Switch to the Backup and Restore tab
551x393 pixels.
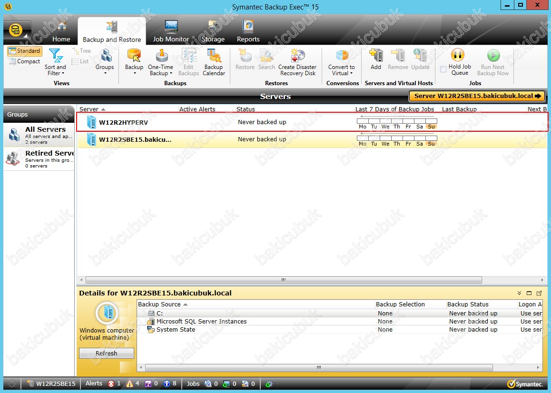[x=112, y=31]
